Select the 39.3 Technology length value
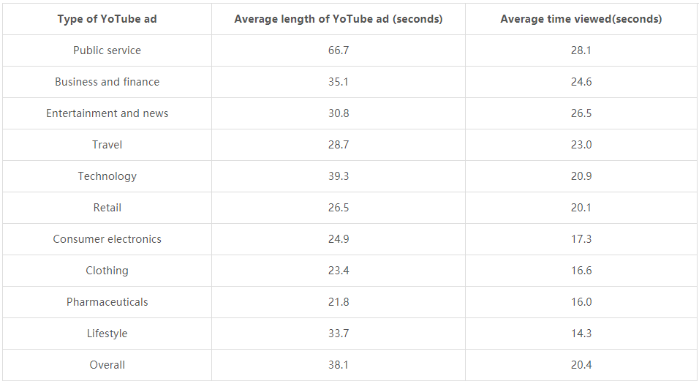Image resolution: width=699 pixels, height=384 pixels. (x=339, y=176)
